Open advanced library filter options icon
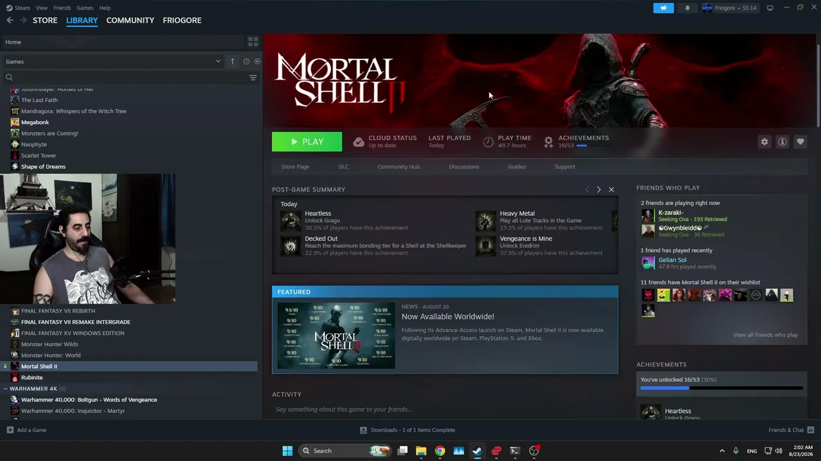This screenshot has width=821, height=461. point(253,77)
